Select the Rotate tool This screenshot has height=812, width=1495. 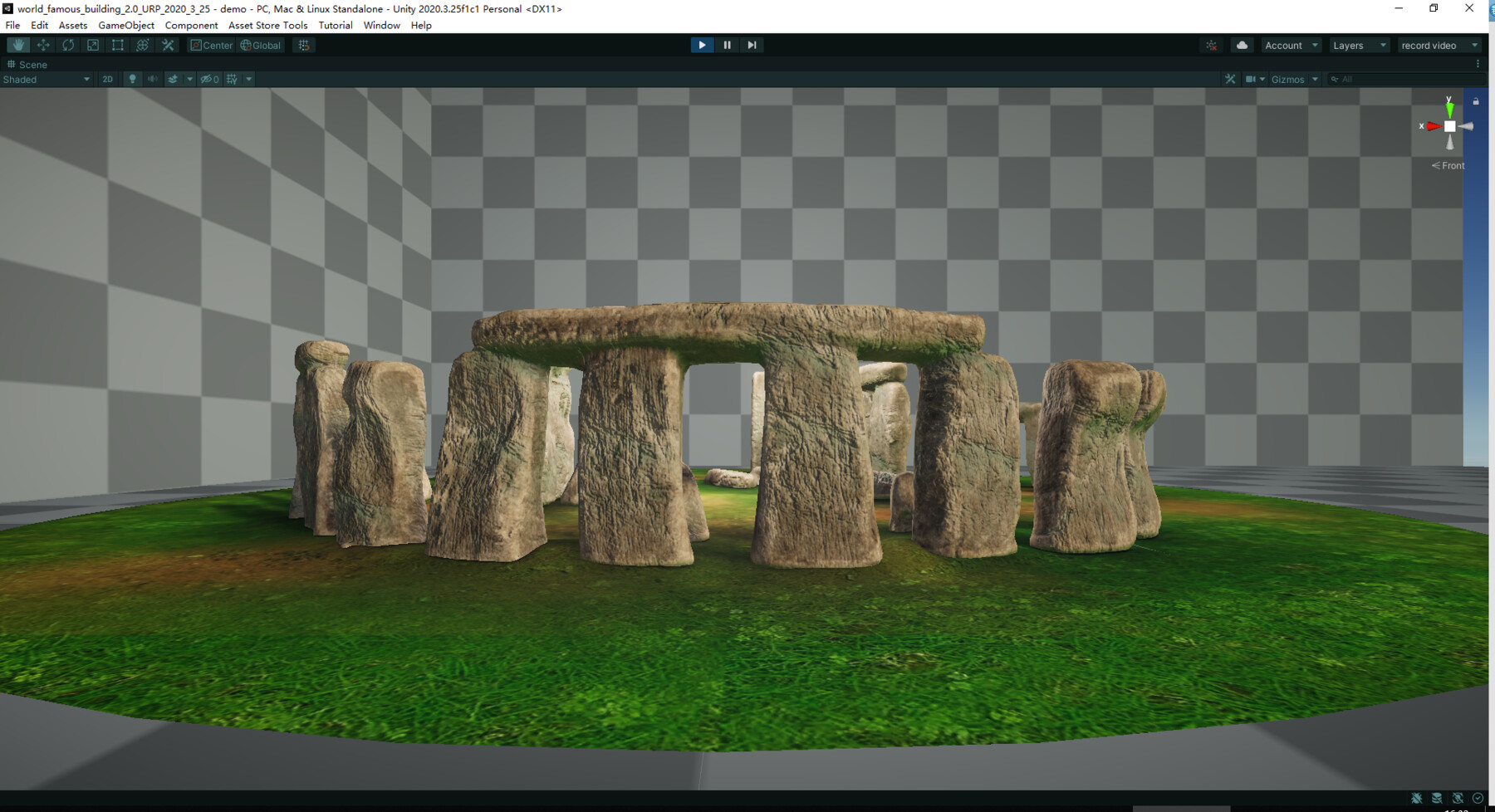pos(68,45)
